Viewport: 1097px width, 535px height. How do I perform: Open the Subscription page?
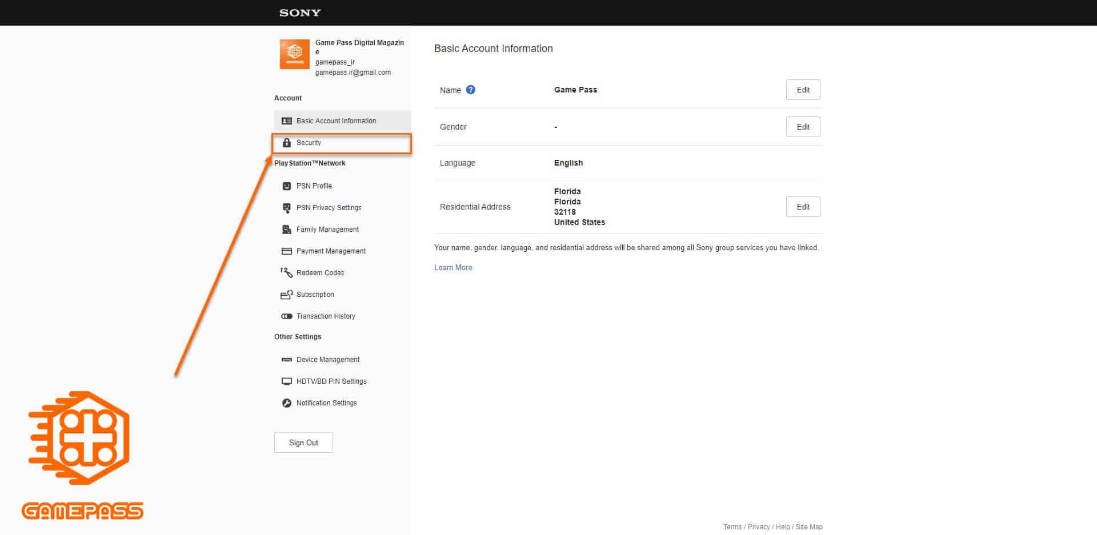tap(343, 295)
